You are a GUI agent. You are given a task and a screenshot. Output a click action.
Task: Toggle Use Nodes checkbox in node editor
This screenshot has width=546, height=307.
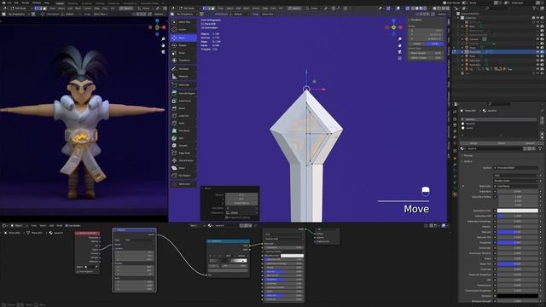[67, 225]
